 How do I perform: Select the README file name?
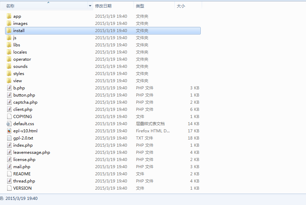point(22,174)
